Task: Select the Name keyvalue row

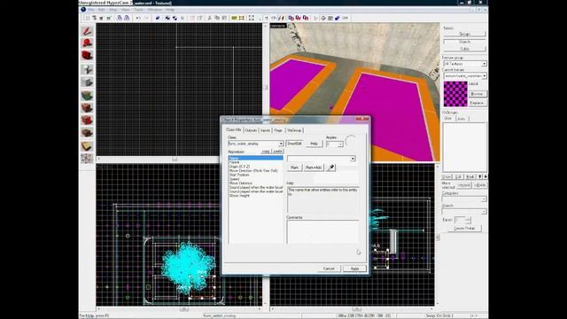Action: click(x=256, y=158)
